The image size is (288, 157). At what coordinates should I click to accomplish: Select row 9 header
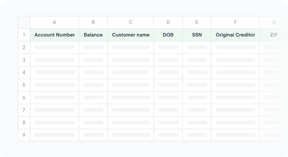pos(24,135)
